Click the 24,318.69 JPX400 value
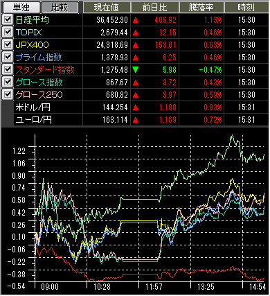Image resolution: width=270 pixels, height=296 pixels. point(112,45)
